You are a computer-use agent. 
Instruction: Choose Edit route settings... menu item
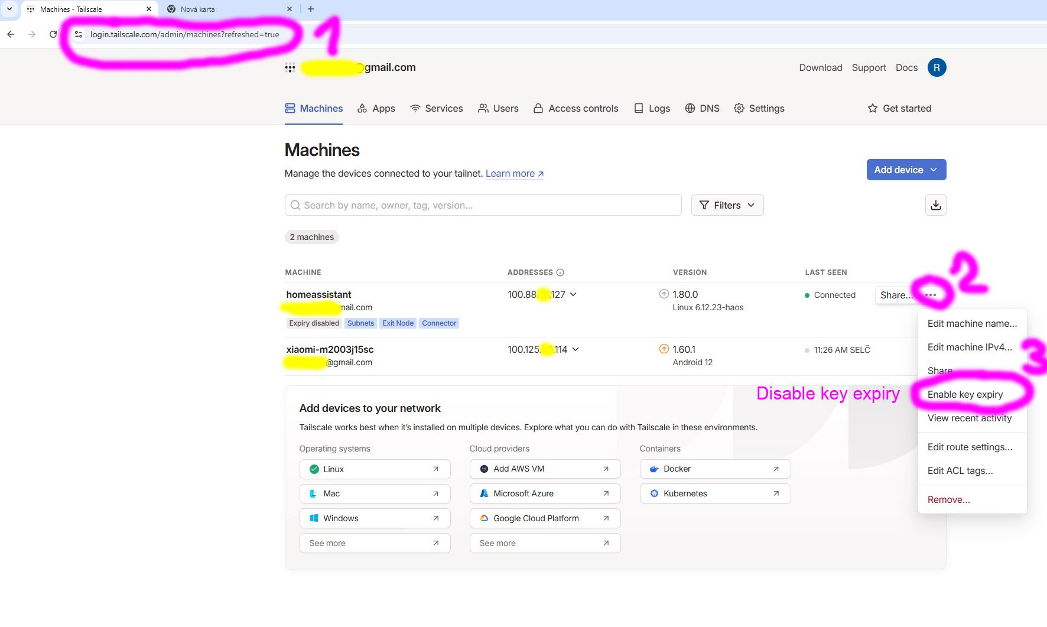tap(972, 447)
